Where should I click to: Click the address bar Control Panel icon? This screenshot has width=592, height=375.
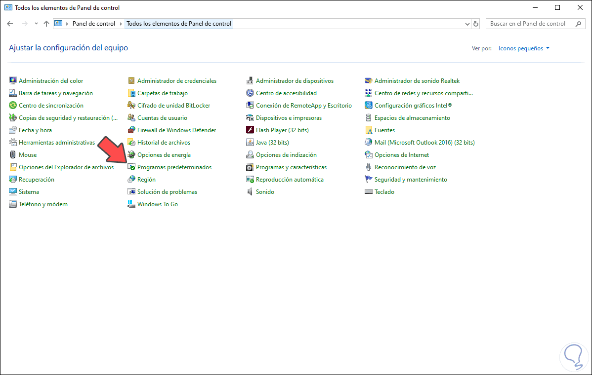[58, 23]
